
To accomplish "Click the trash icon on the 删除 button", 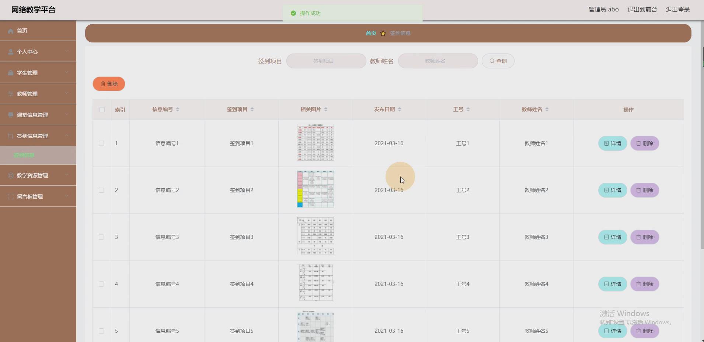I will tap(102, 84).
